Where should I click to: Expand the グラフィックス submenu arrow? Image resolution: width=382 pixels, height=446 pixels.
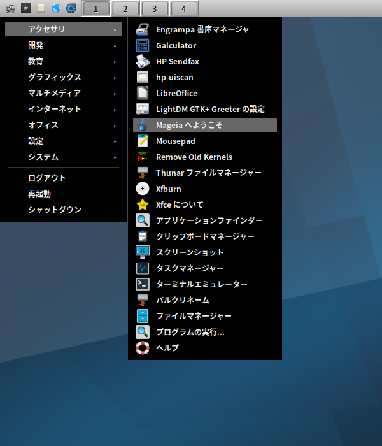[115, 78]
